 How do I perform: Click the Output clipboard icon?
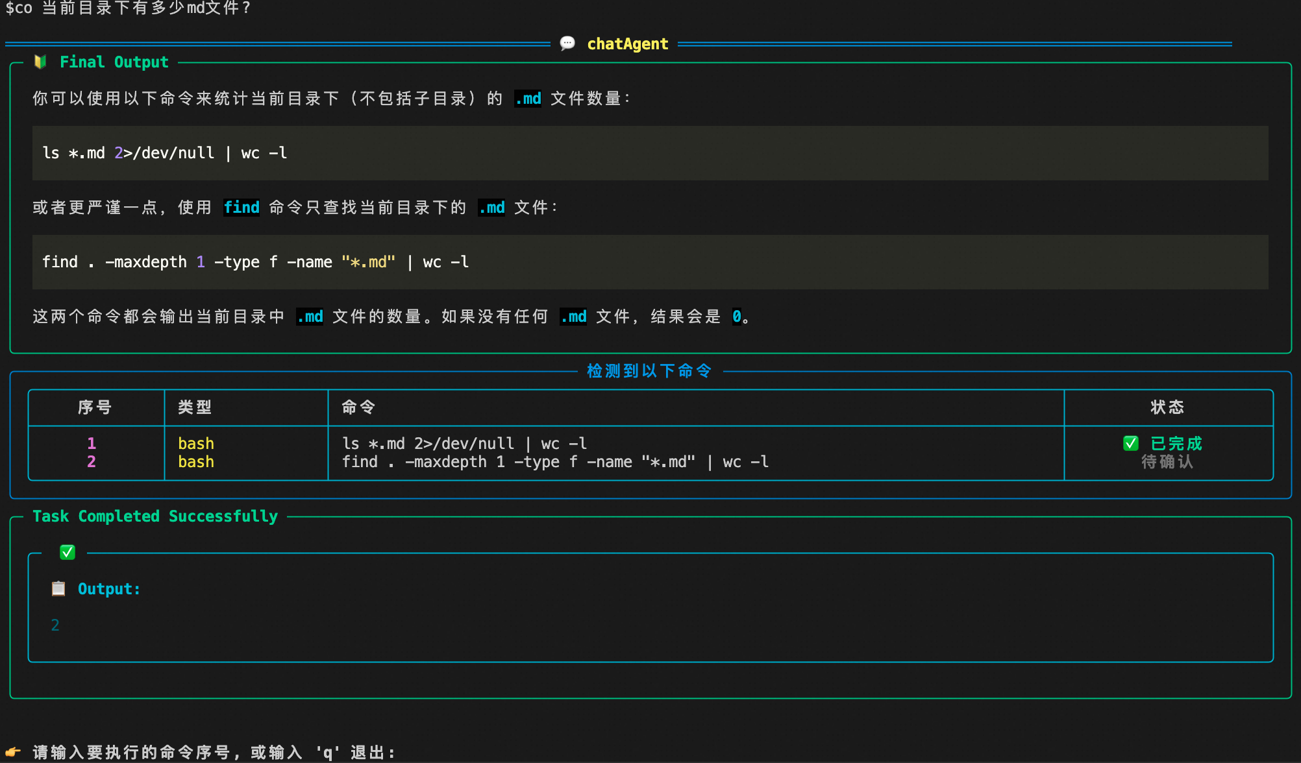(58, 588)
